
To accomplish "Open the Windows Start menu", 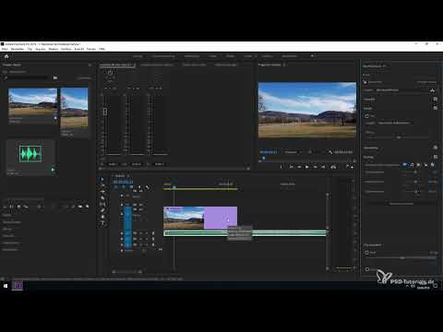I will pyautogui.click(x=6, y=286).
